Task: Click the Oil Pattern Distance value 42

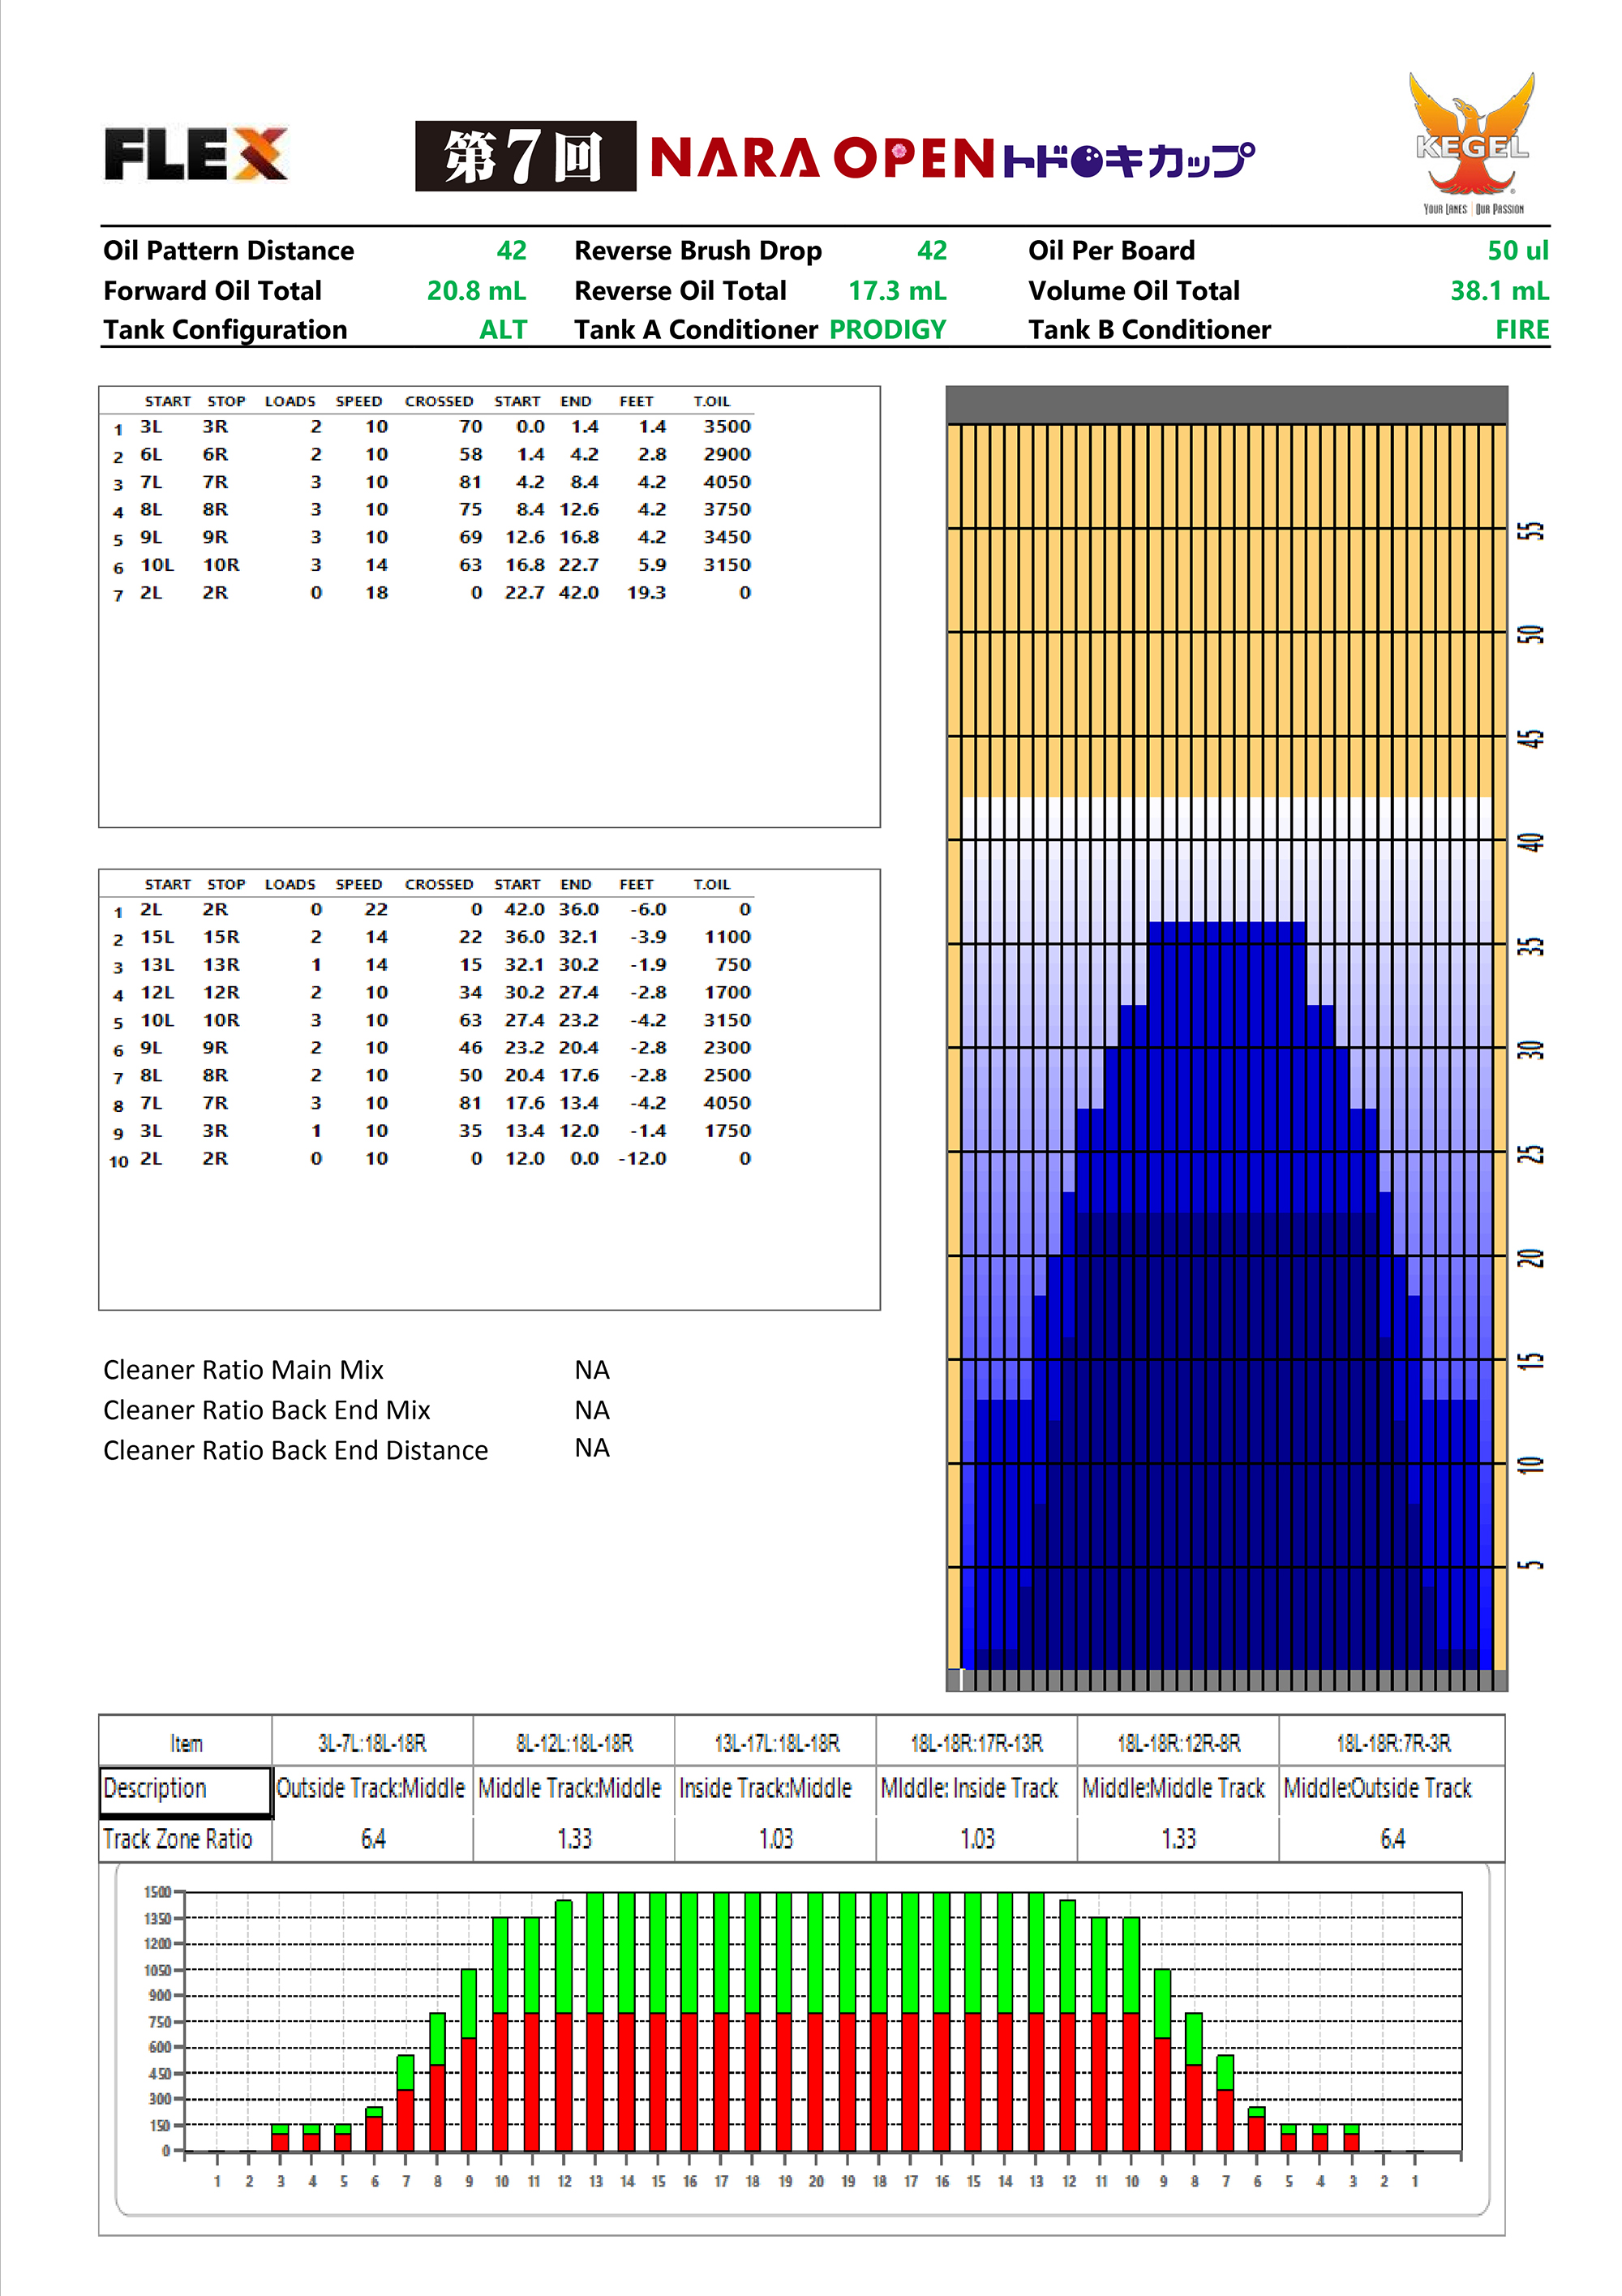Action: [x=511, y=250]
